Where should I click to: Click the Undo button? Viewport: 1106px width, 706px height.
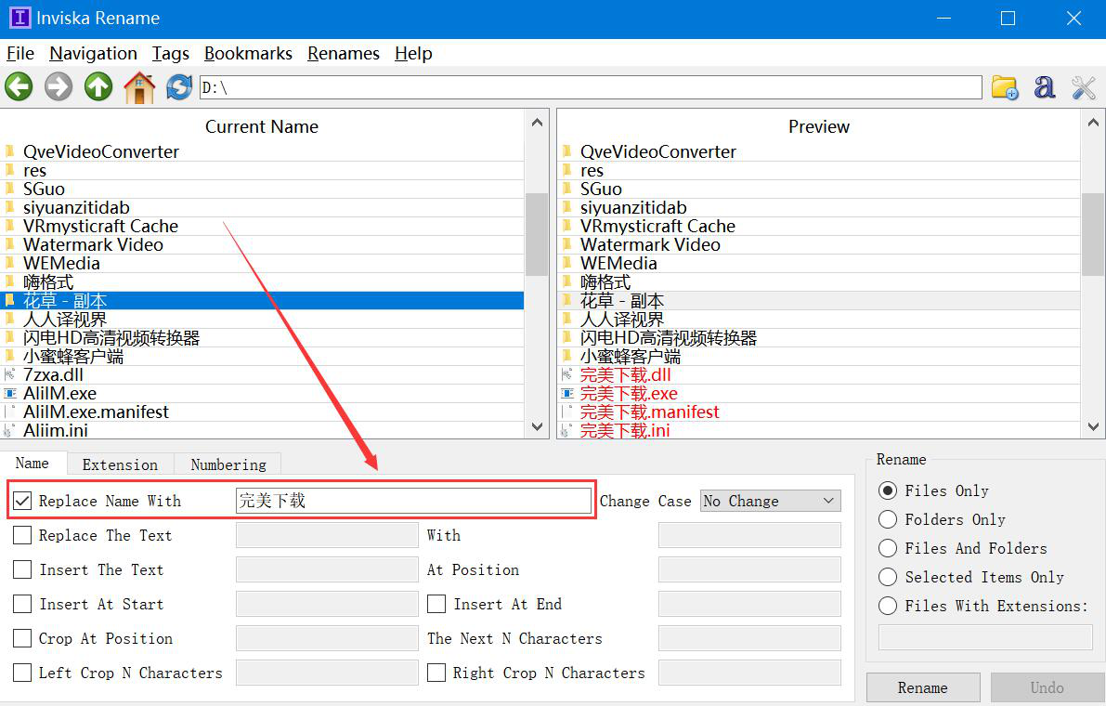(1047, 687)
